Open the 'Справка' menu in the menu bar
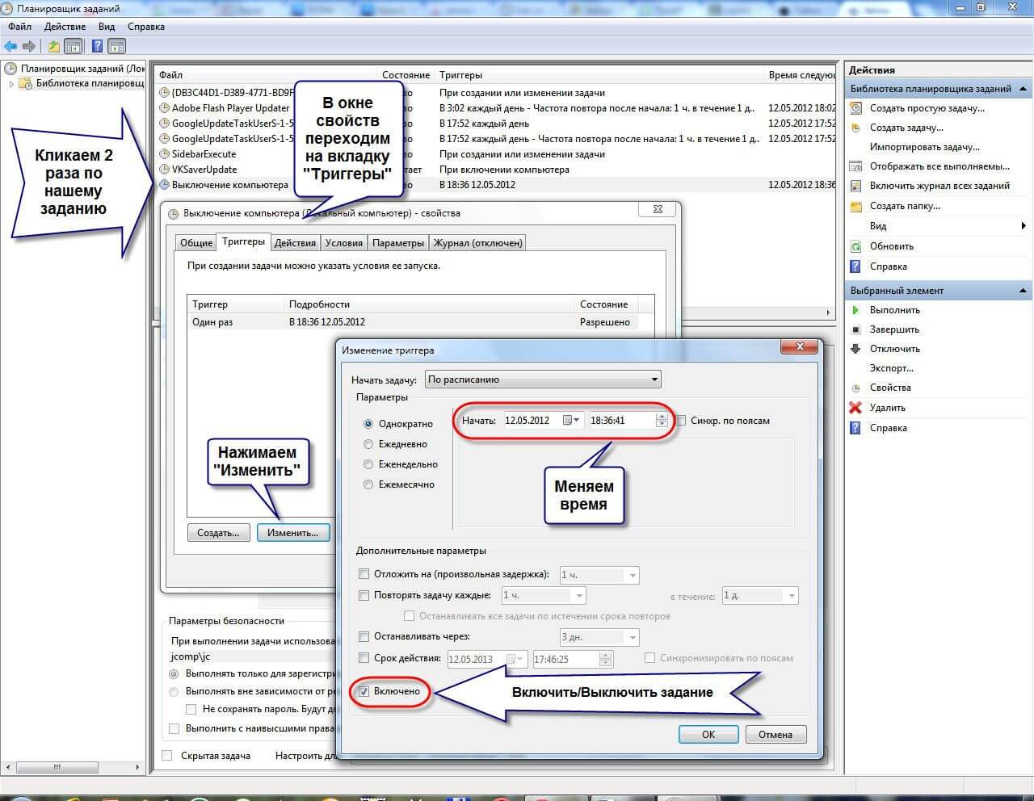 146,27
